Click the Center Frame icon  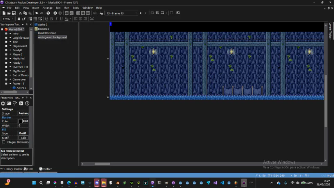(x=92, y=19)
